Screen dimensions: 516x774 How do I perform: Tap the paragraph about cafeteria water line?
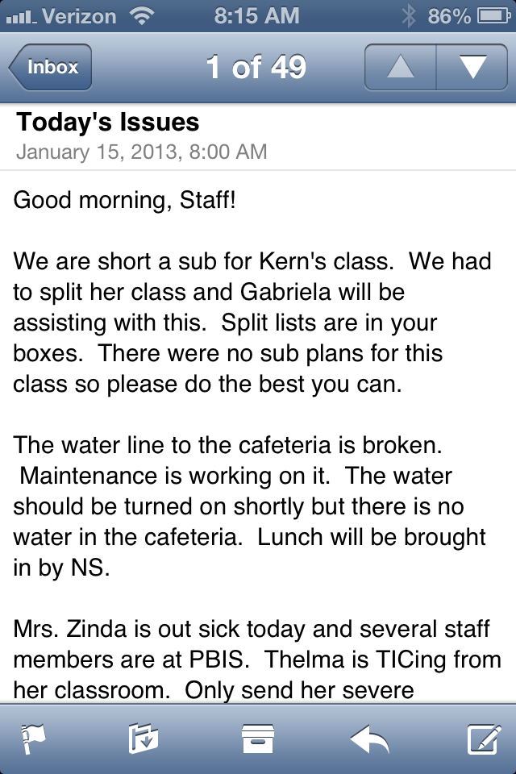pyautogui.click(x=250, y=506)
